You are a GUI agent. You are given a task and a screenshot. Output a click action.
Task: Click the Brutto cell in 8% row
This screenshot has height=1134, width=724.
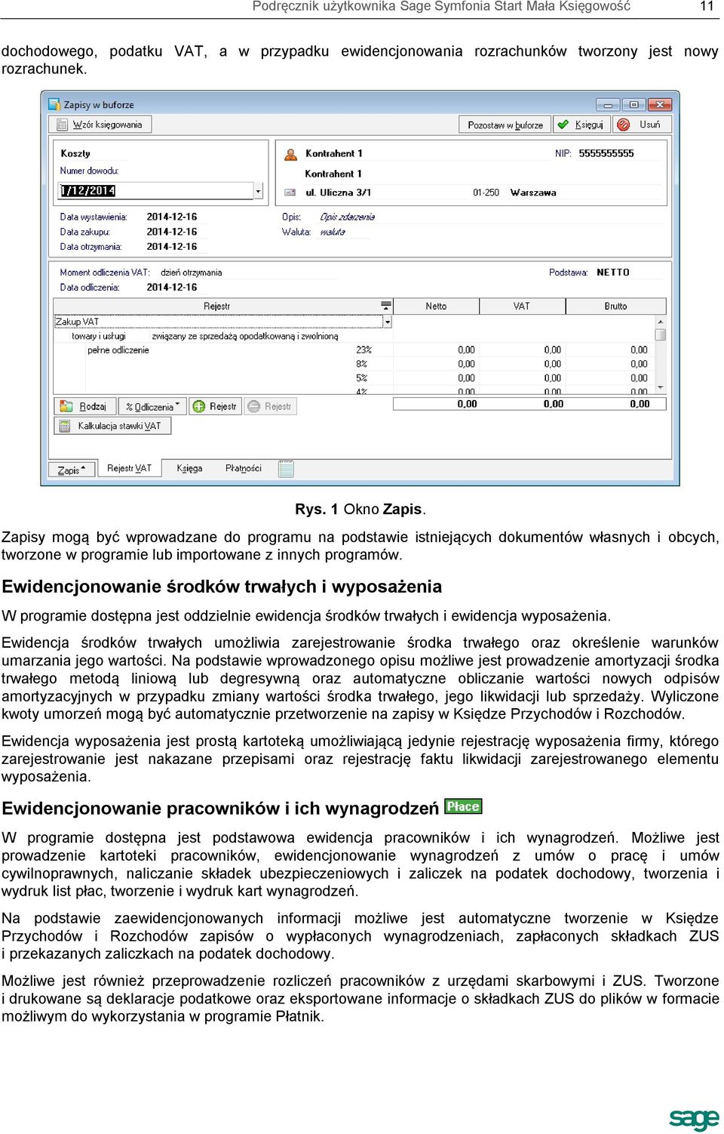click(639, 364)
